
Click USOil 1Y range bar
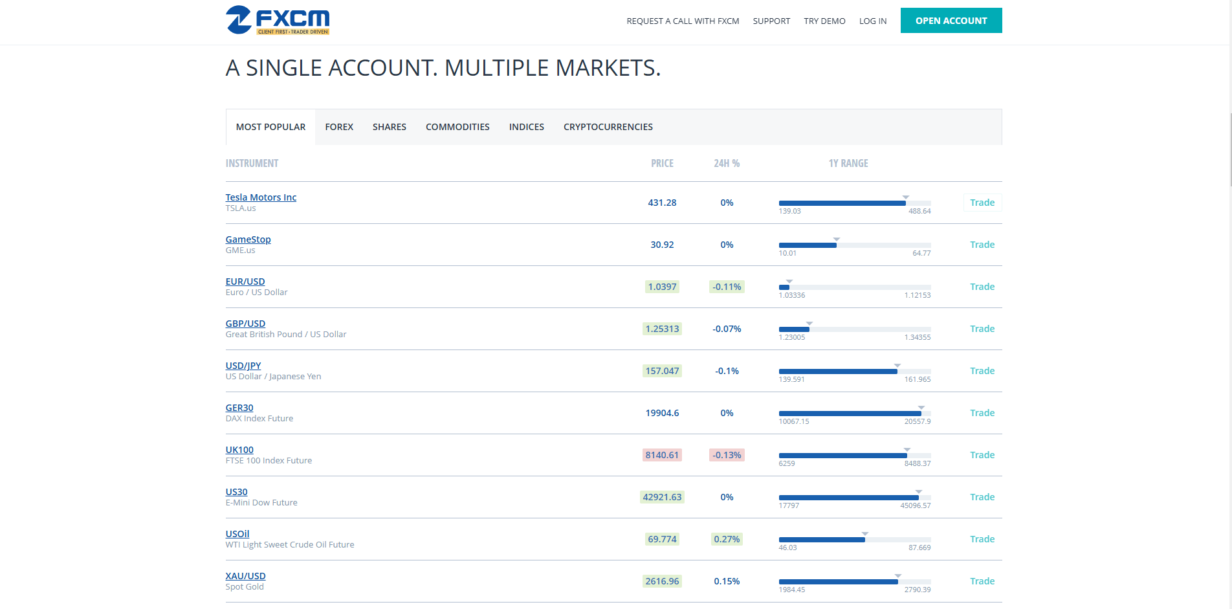pos(855,540)
